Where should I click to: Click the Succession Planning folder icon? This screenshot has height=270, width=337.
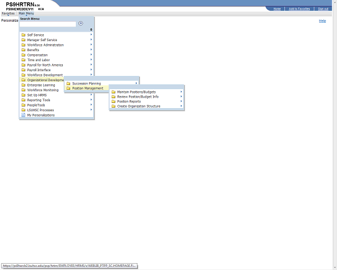coord(68,83)
